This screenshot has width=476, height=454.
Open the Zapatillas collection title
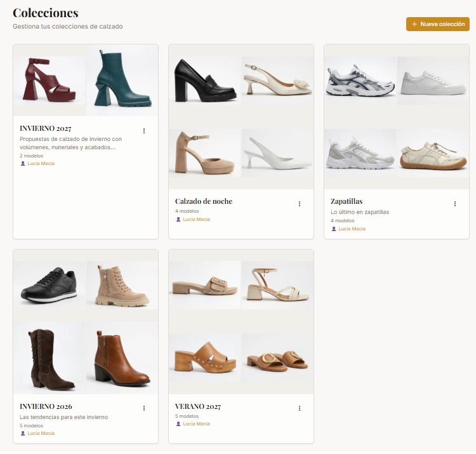[x=347, y=201]
